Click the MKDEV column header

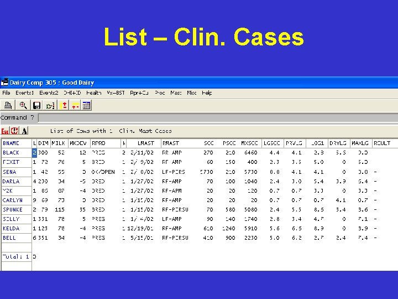click(x=79, y=143)
